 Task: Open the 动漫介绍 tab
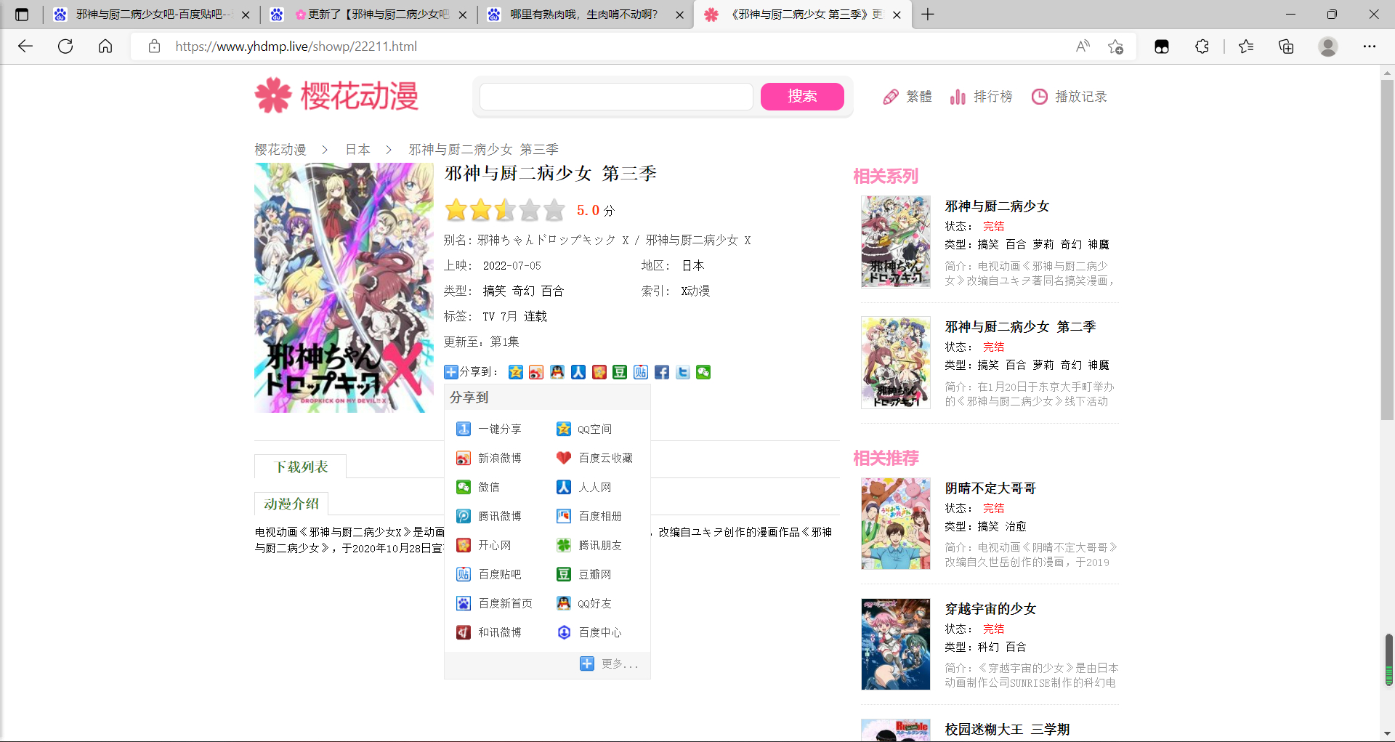291,503
